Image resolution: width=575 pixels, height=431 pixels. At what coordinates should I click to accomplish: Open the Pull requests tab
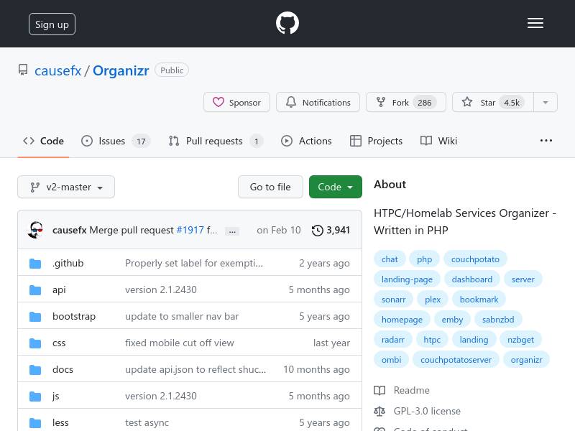(216, 141)
